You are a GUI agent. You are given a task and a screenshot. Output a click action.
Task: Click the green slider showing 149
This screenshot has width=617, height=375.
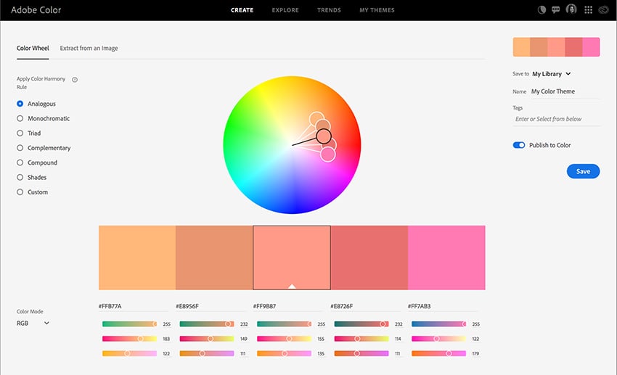[207, 339]
